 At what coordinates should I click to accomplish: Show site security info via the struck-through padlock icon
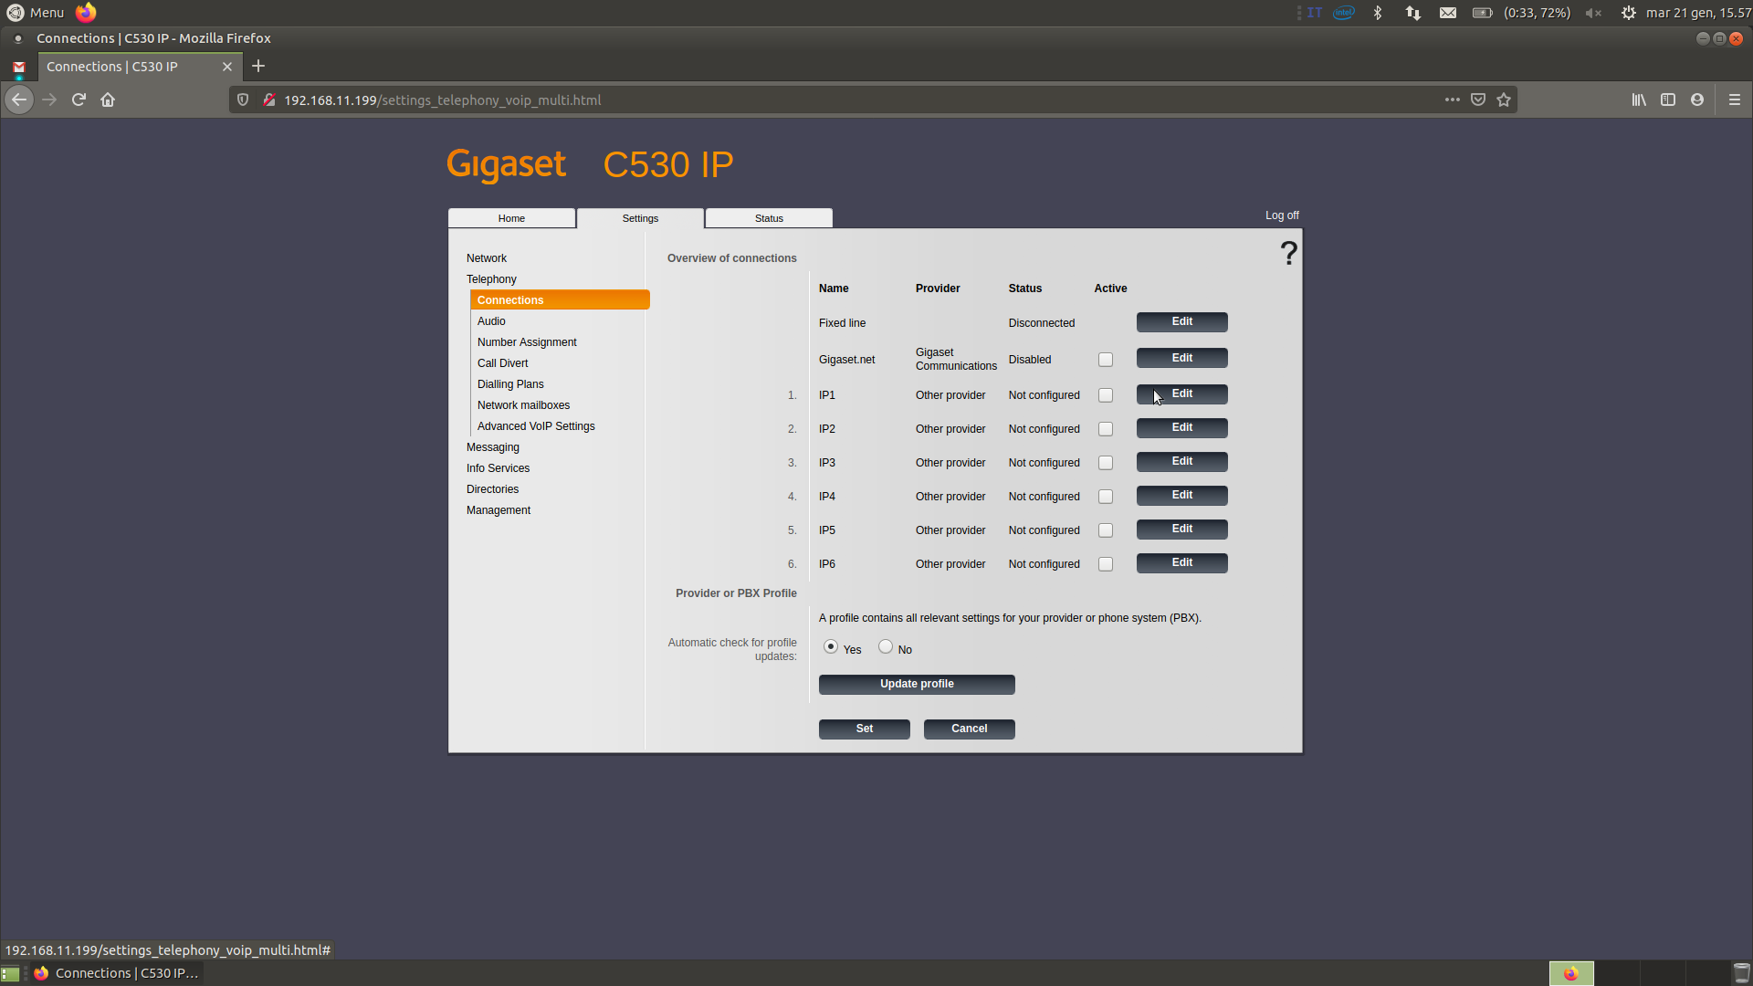tap(268, 100)
